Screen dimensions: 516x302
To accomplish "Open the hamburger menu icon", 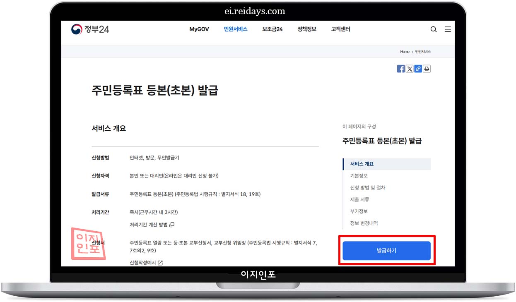I will pos(448,29).
